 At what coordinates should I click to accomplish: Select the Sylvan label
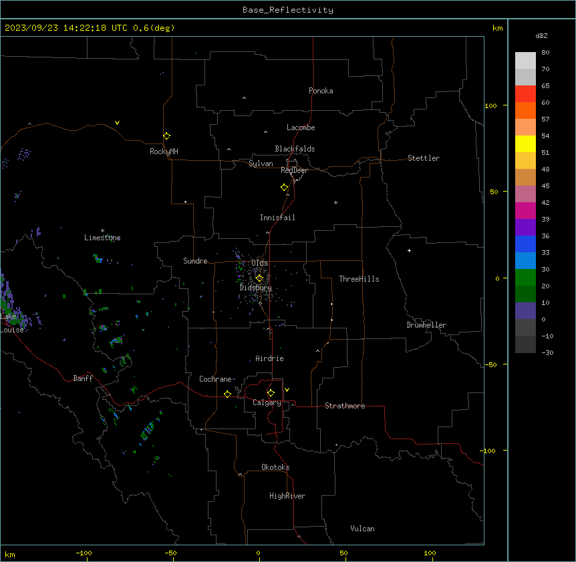click(x=261, y=164)
